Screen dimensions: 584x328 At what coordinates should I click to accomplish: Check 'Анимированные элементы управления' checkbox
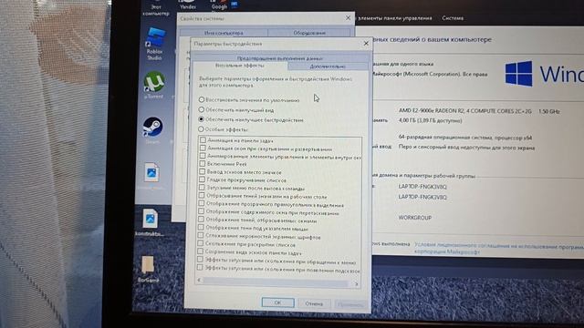[x=203, y=156]
